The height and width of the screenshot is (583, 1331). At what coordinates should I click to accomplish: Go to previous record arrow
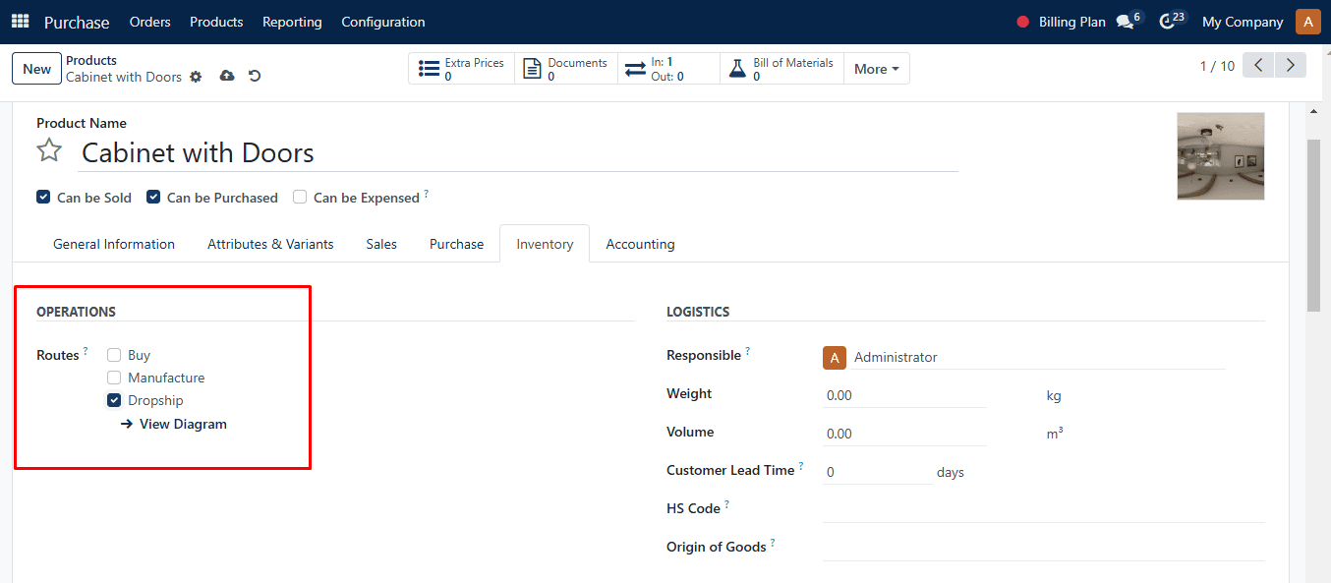[x=1258, y=66]
